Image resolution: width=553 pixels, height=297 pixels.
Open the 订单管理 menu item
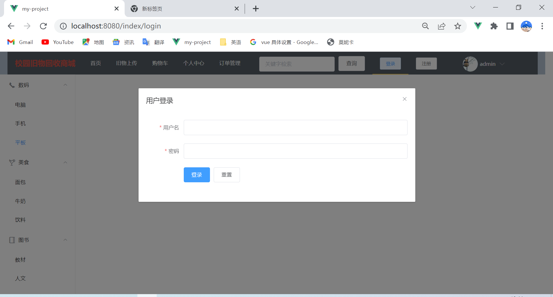230,63
